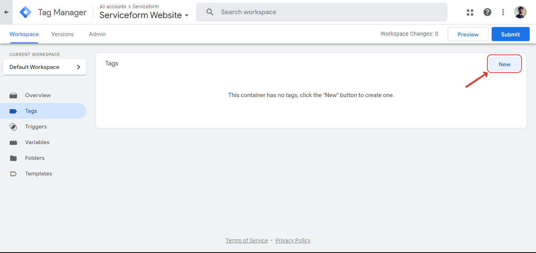
Task: Click the blue Submit button
Action: click(510, 34)
